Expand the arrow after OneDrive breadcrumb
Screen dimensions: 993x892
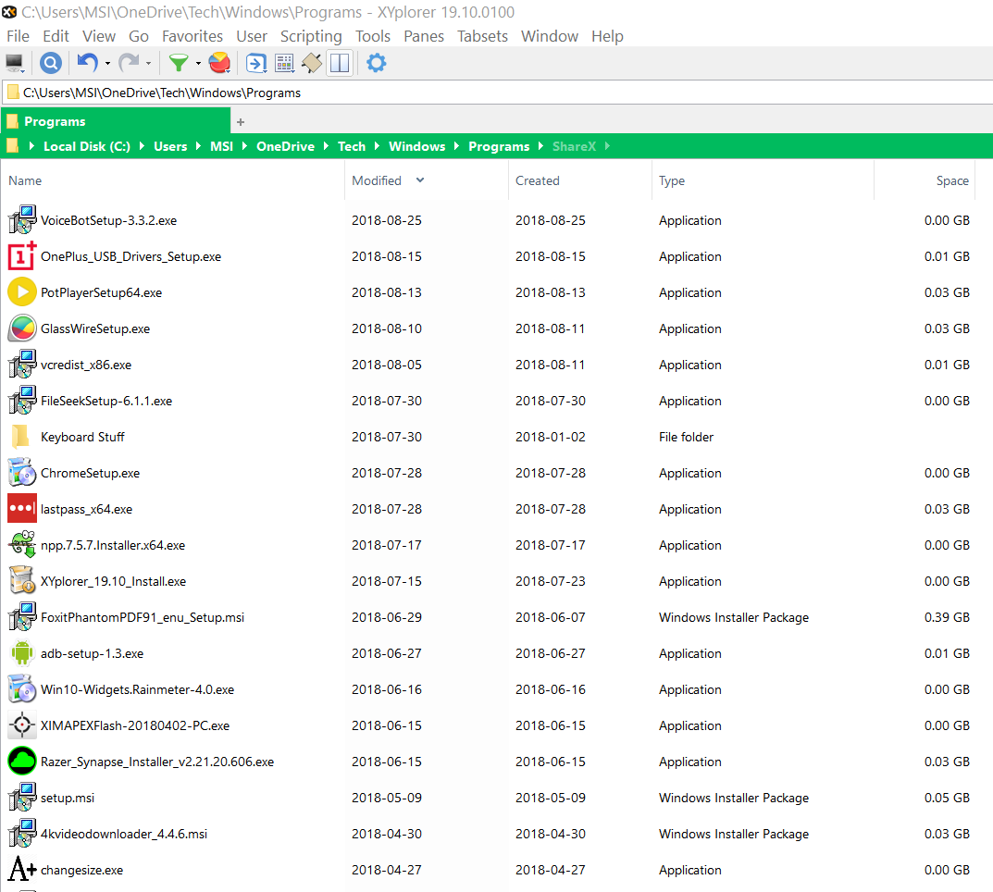pos(326,146)
